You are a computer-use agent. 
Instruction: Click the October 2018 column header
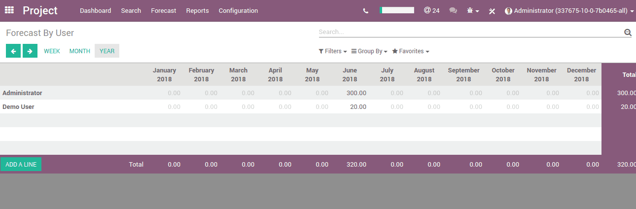click(503, 74)
